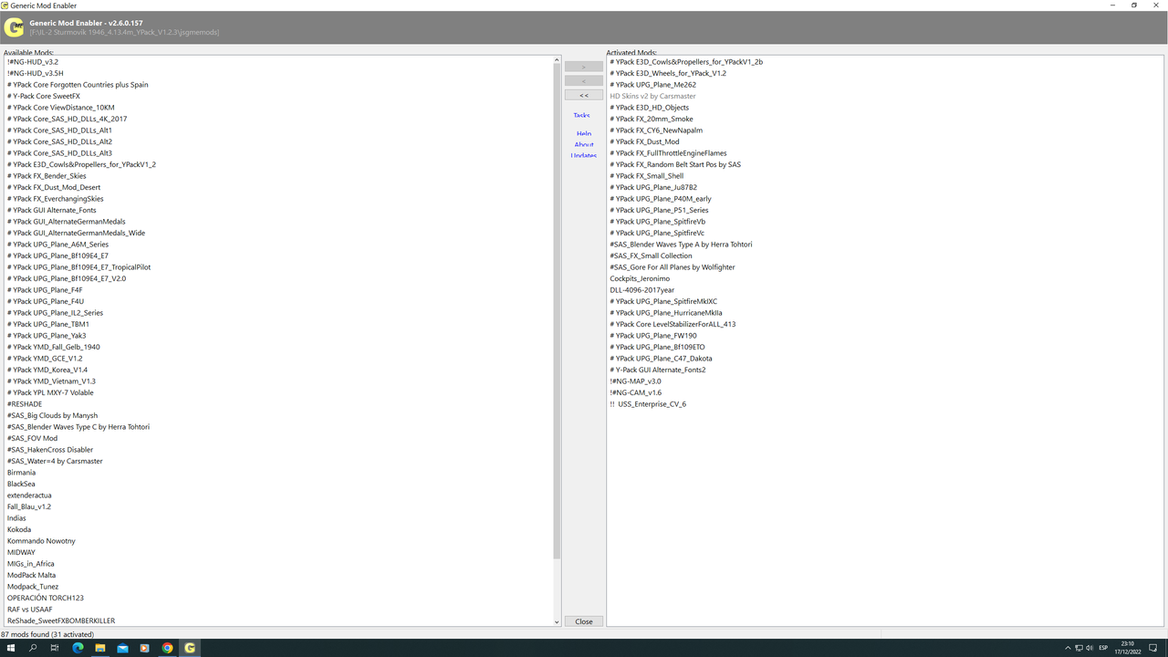Click the deactivate mod arrow button
The height and width of the screenshot is (657, 1168).
coord(584,81)
